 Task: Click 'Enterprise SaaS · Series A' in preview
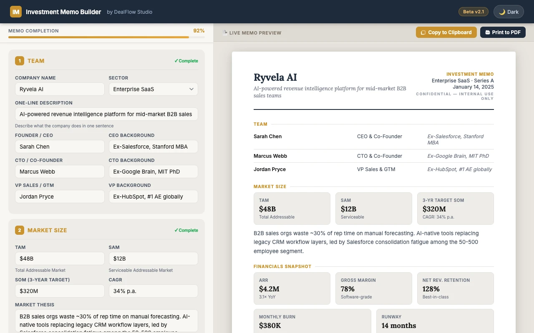(463, 81)
